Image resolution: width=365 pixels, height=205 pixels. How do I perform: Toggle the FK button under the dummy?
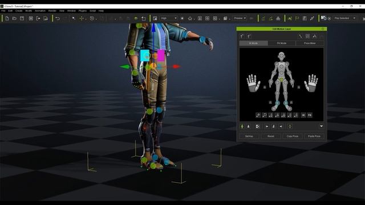pos(310,115)
